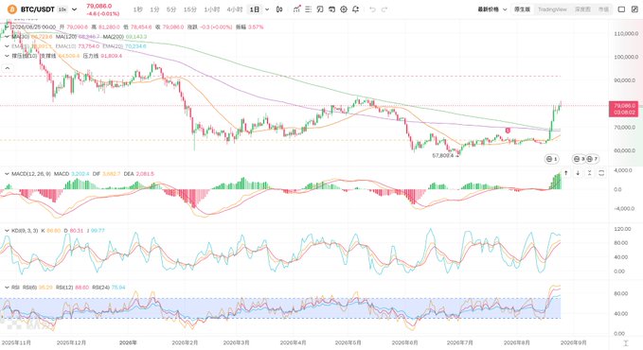Viewport: 643px width, 350px height.
Task: Click the EMA(20) legend label
Action: 113,46
